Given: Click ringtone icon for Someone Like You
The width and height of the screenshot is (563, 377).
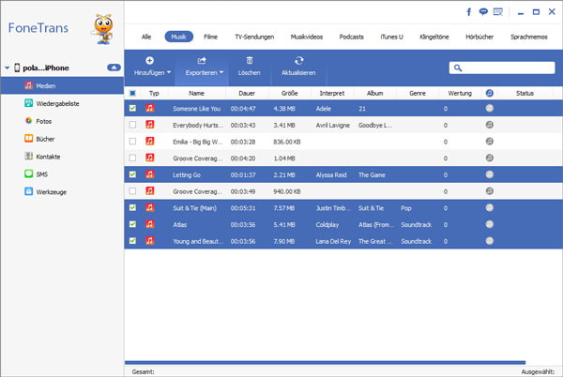Looking at the screenshot, I should [490, 108].
